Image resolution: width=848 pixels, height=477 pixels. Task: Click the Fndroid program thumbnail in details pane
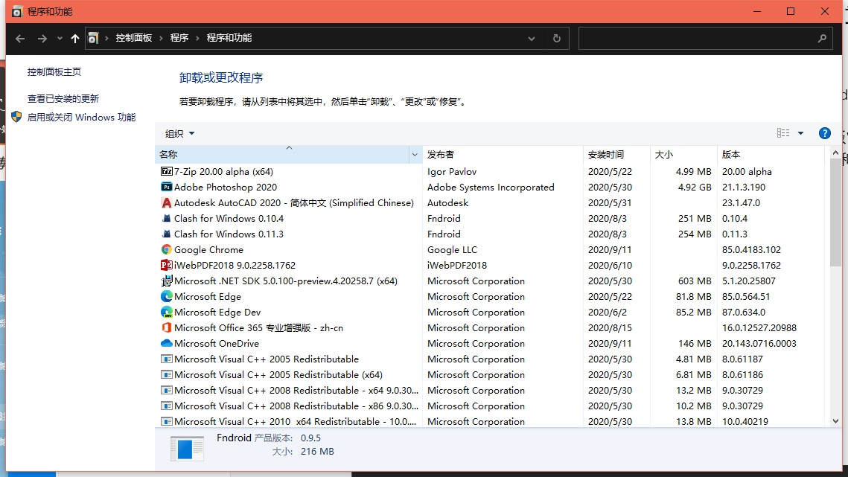coord(187,448)
